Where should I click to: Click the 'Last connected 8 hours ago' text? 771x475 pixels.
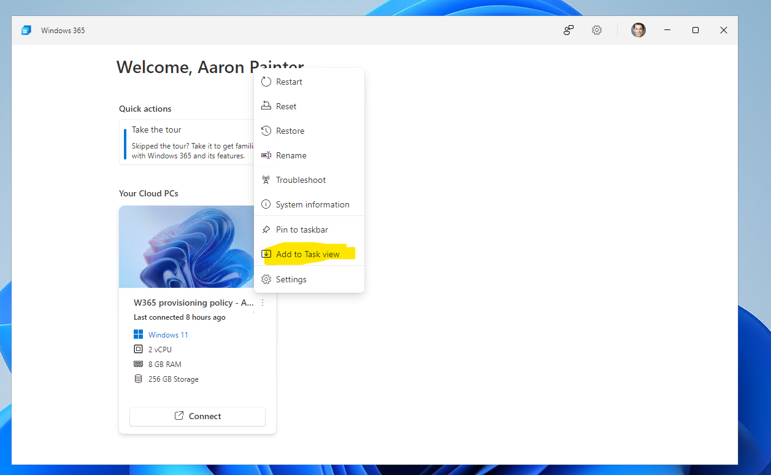pyautogui.click(x=180, y=317)
